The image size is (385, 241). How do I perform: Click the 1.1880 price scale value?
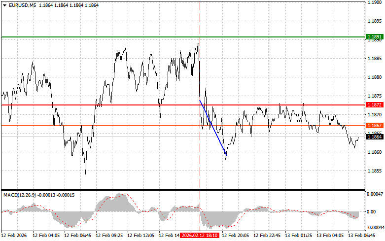click(x=375, y=77)
